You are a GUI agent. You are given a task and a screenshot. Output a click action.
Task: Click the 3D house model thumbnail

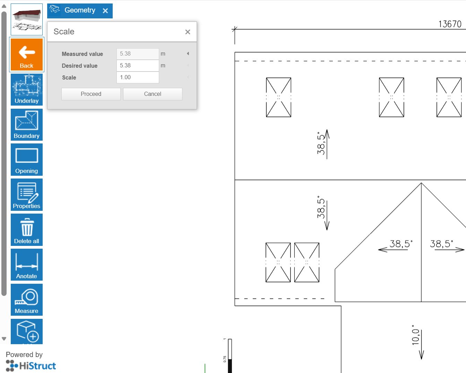tap(27, 19)
